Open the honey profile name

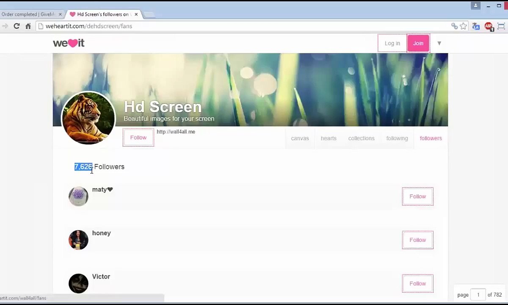pyautogui.click(x=101, y=233)
